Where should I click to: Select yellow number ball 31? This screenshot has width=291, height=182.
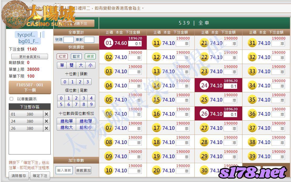pos(252,43)
